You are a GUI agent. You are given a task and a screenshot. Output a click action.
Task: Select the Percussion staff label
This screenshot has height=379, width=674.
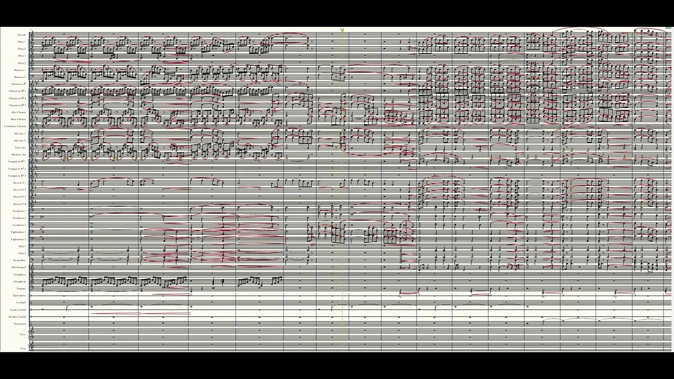(20, 324)
